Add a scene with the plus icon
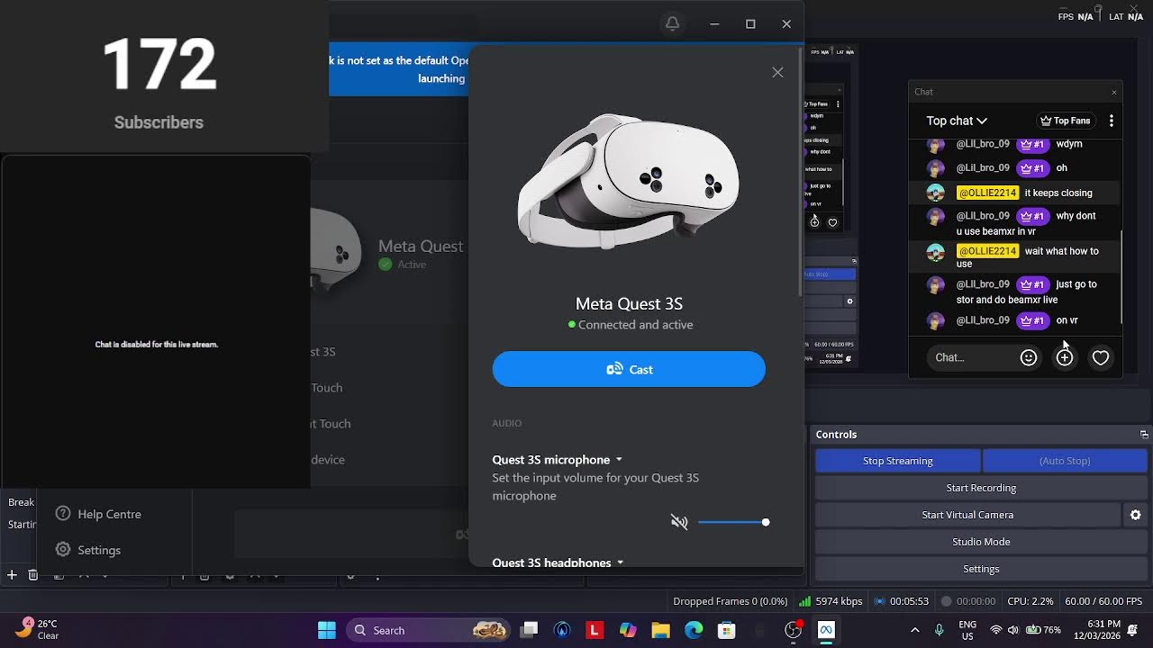The height and width of the screenshot is (648, 1153). point(12,574)
